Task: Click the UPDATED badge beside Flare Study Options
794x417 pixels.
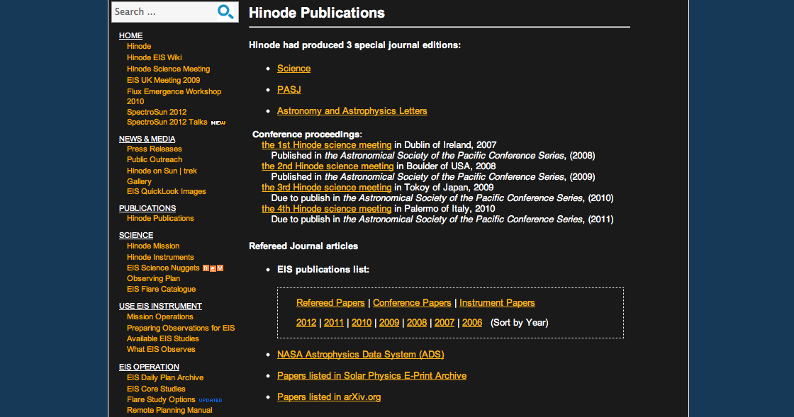Action: (x=210, y=400)
